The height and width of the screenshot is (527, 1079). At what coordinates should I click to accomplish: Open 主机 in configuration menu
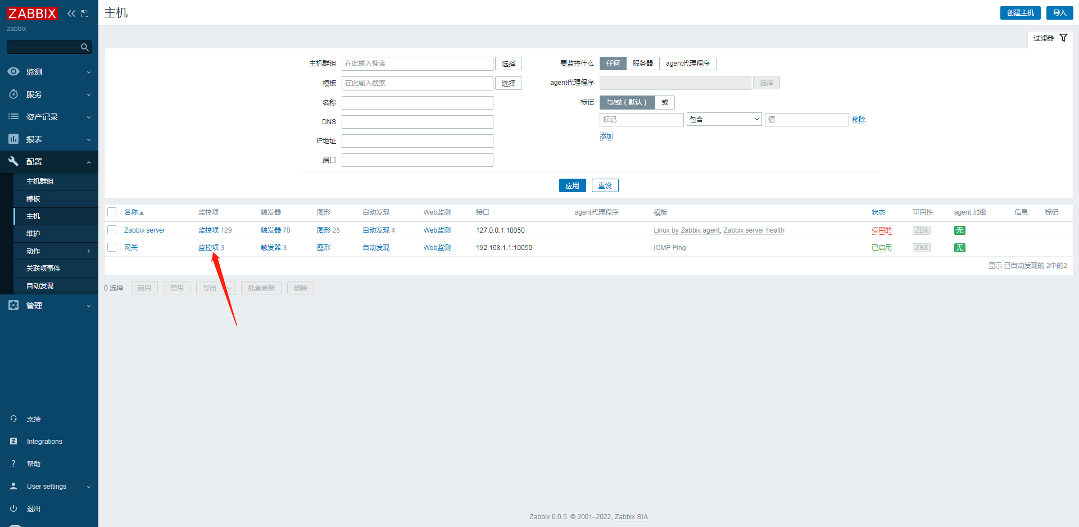pyautogui.click(x=56, y=216)
